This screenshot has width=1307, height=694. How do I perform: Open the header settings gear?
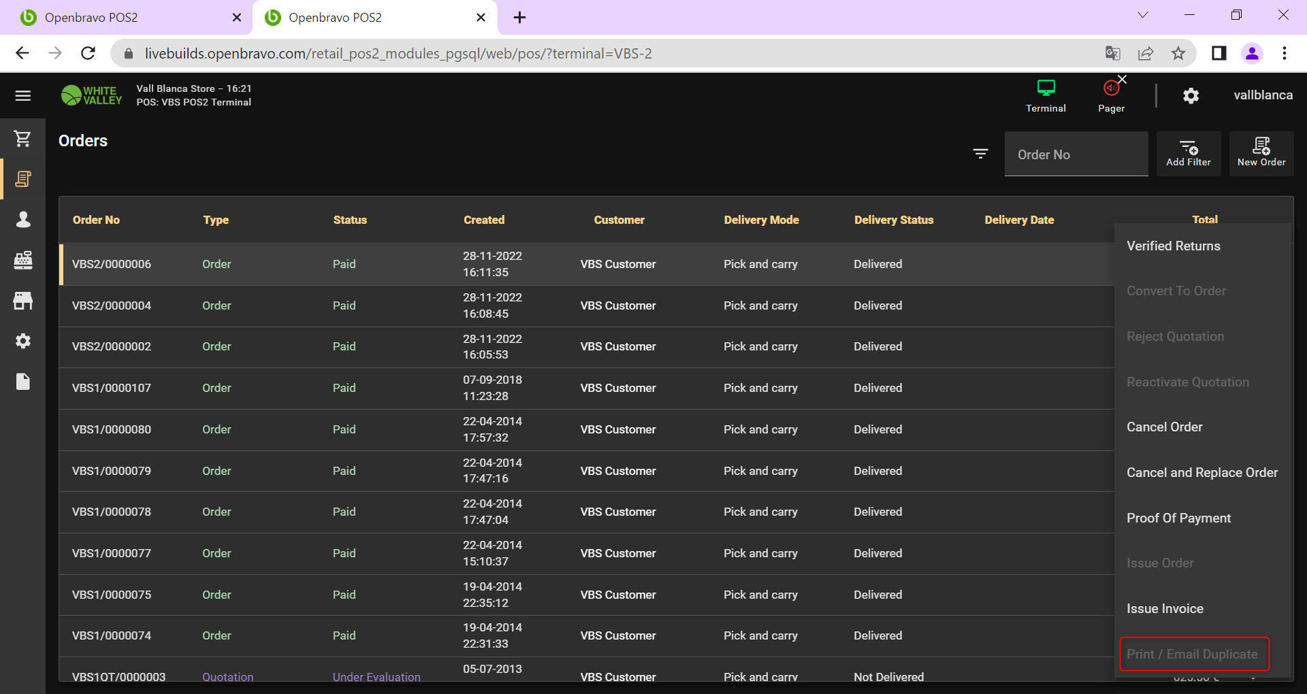1191,96
